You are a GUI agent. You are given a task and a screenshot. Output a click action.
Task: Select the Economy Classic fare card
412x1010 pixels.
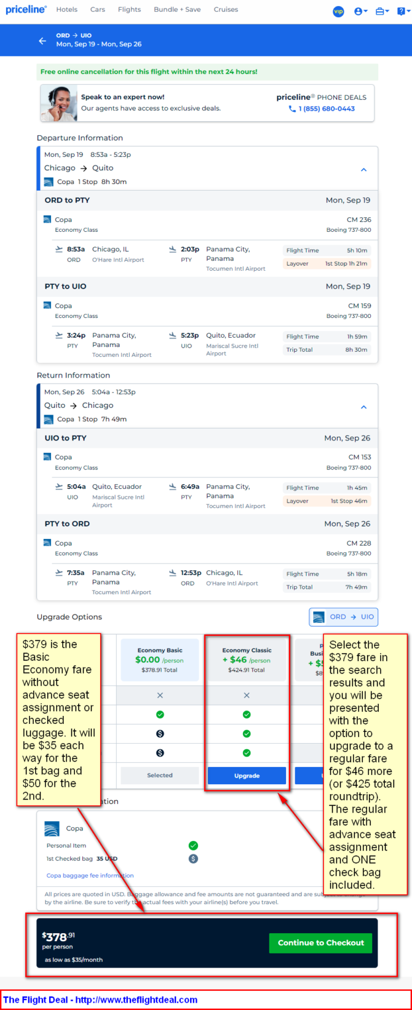[247, 660]
